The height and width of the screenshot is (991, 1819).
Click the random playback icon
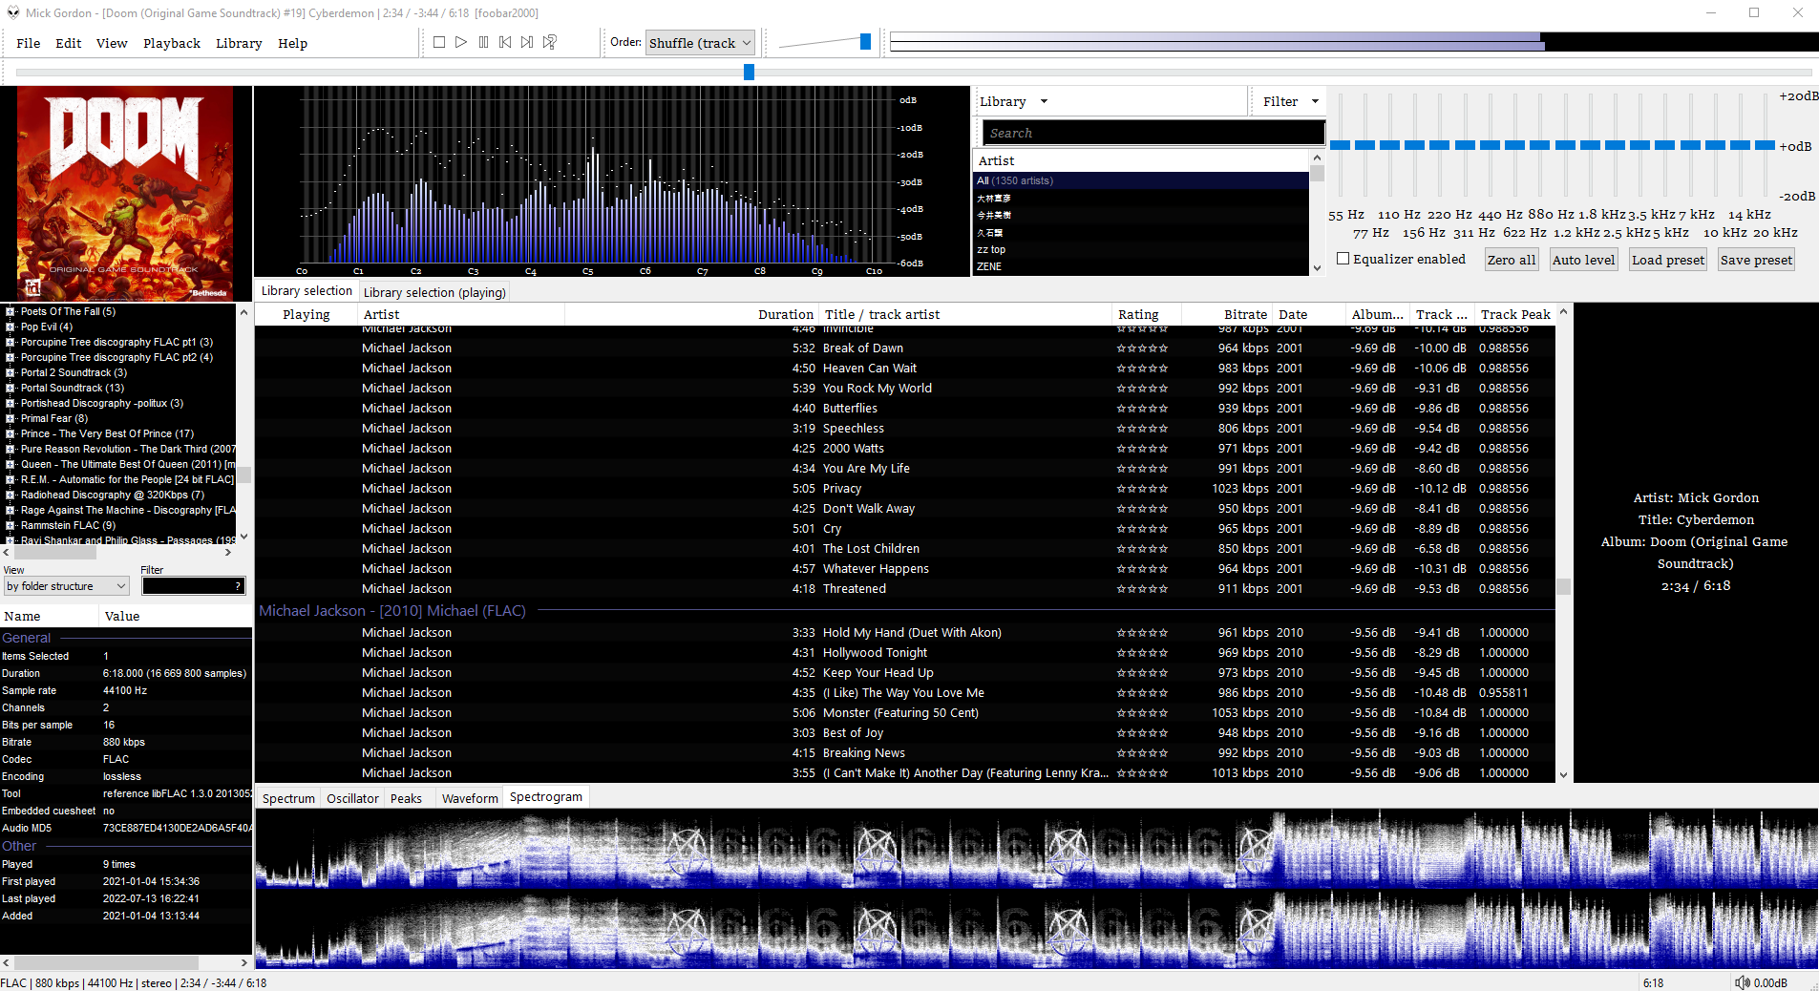550,42
